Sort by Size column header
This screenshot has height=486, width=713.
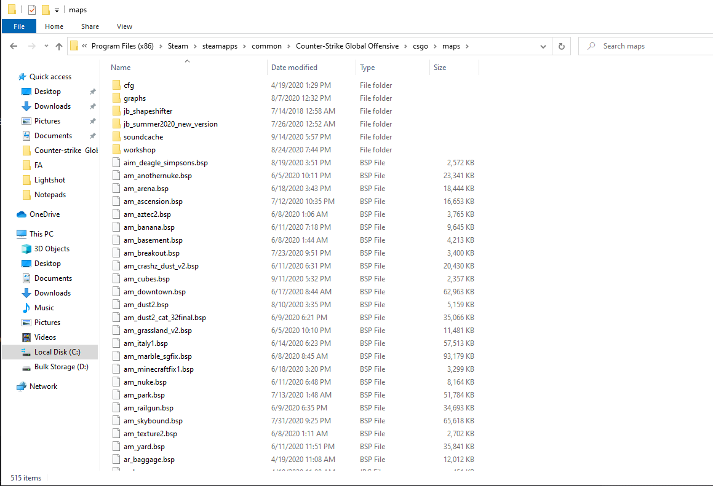440,67
